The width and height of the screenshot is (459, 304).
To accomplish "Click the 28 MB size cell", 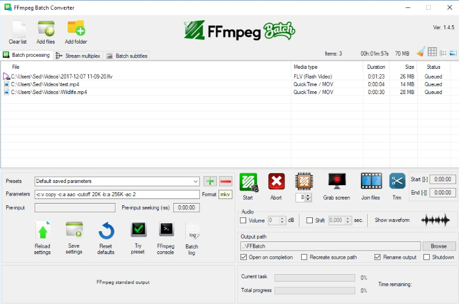I will coord(407,92).
